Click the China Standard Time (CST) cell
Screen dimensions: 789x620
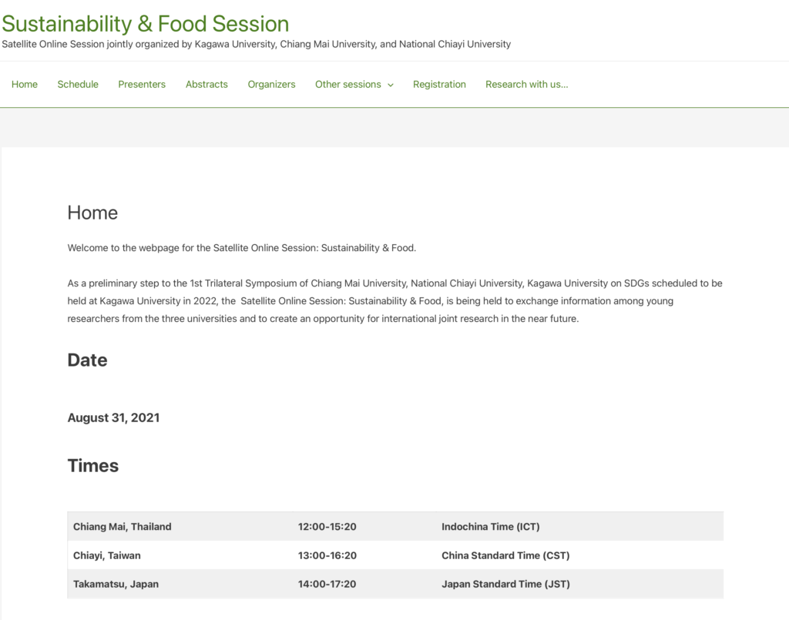point(505,555)
